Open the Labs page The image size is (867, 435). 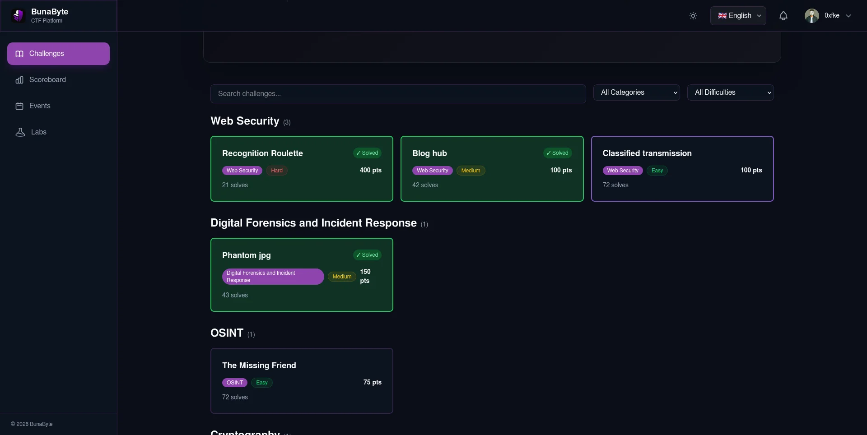[58, 132]
